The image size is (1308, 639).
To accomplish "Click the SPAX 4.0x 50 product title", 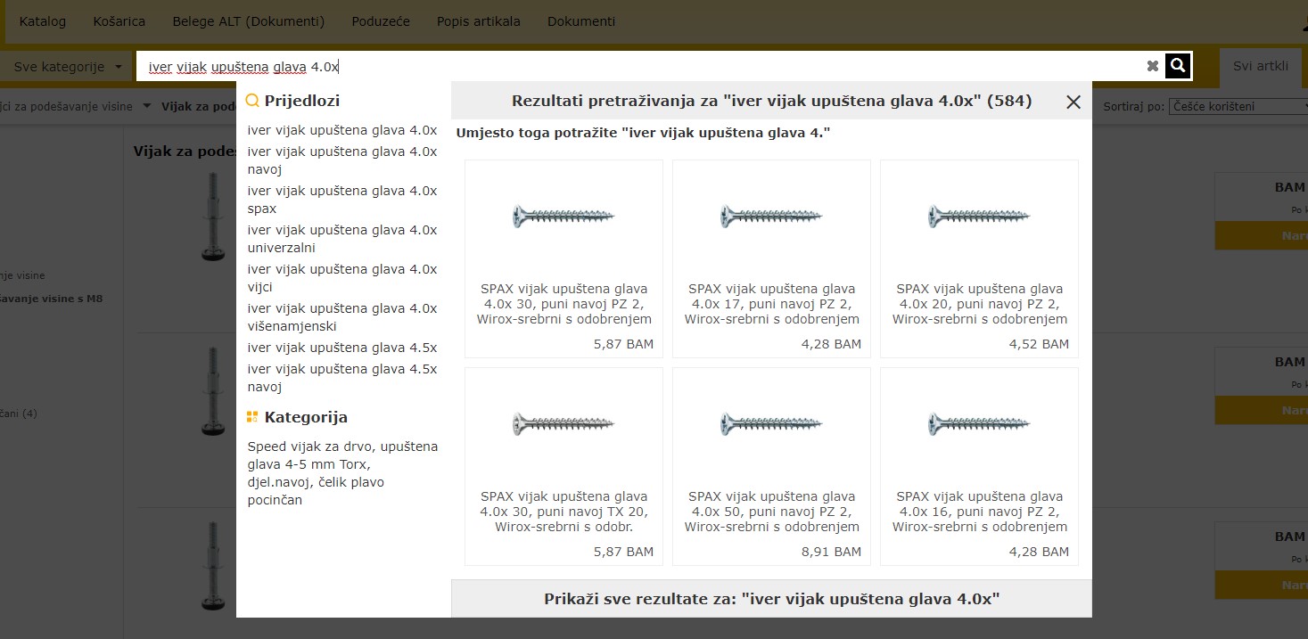I will click(x=771, y=512).
